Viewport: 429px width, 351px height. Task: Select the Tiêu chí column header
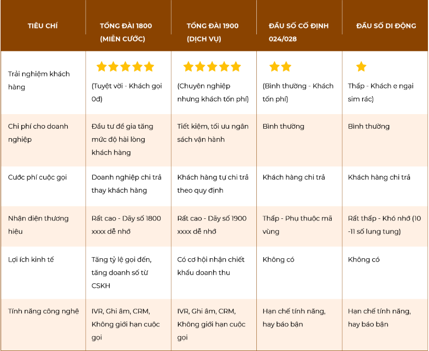pyautogui.click(x=43, y=26)
